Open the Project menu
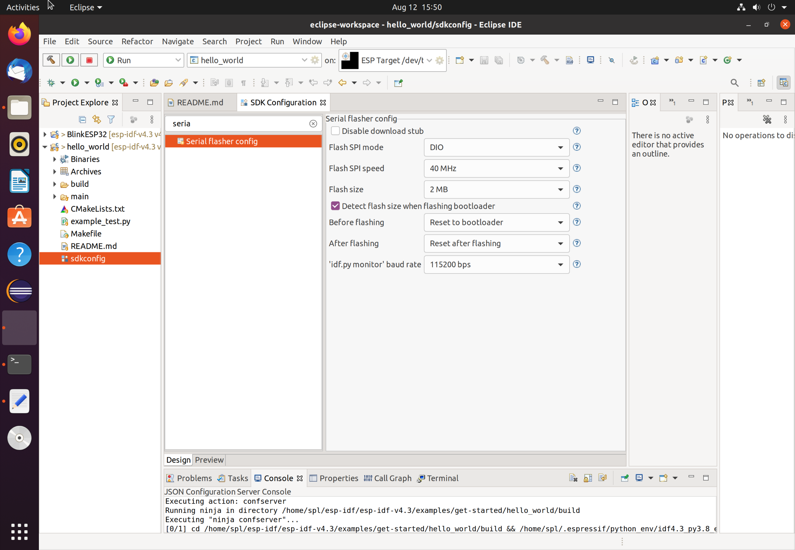This screenshot has height=550, width=795. tap(248, 41)
